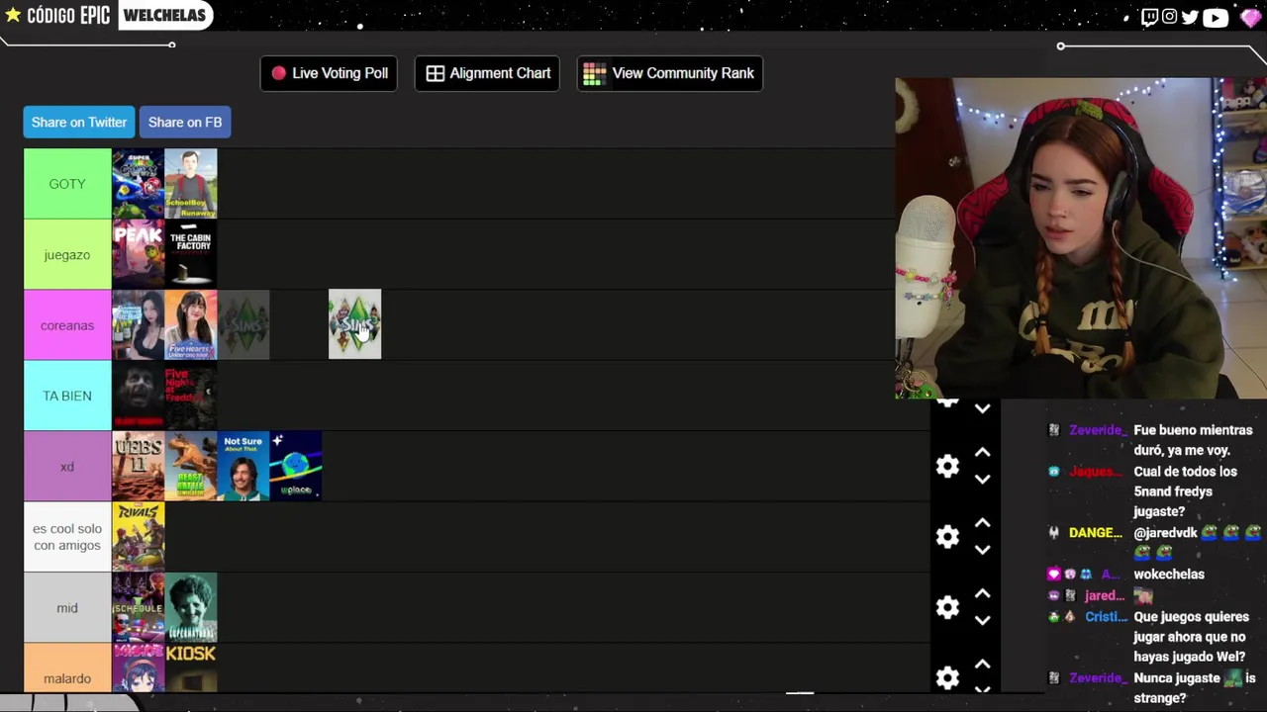Select the Five Hearts Under One Roof thumbnail

pyautogui.click(x=191, y=324)
